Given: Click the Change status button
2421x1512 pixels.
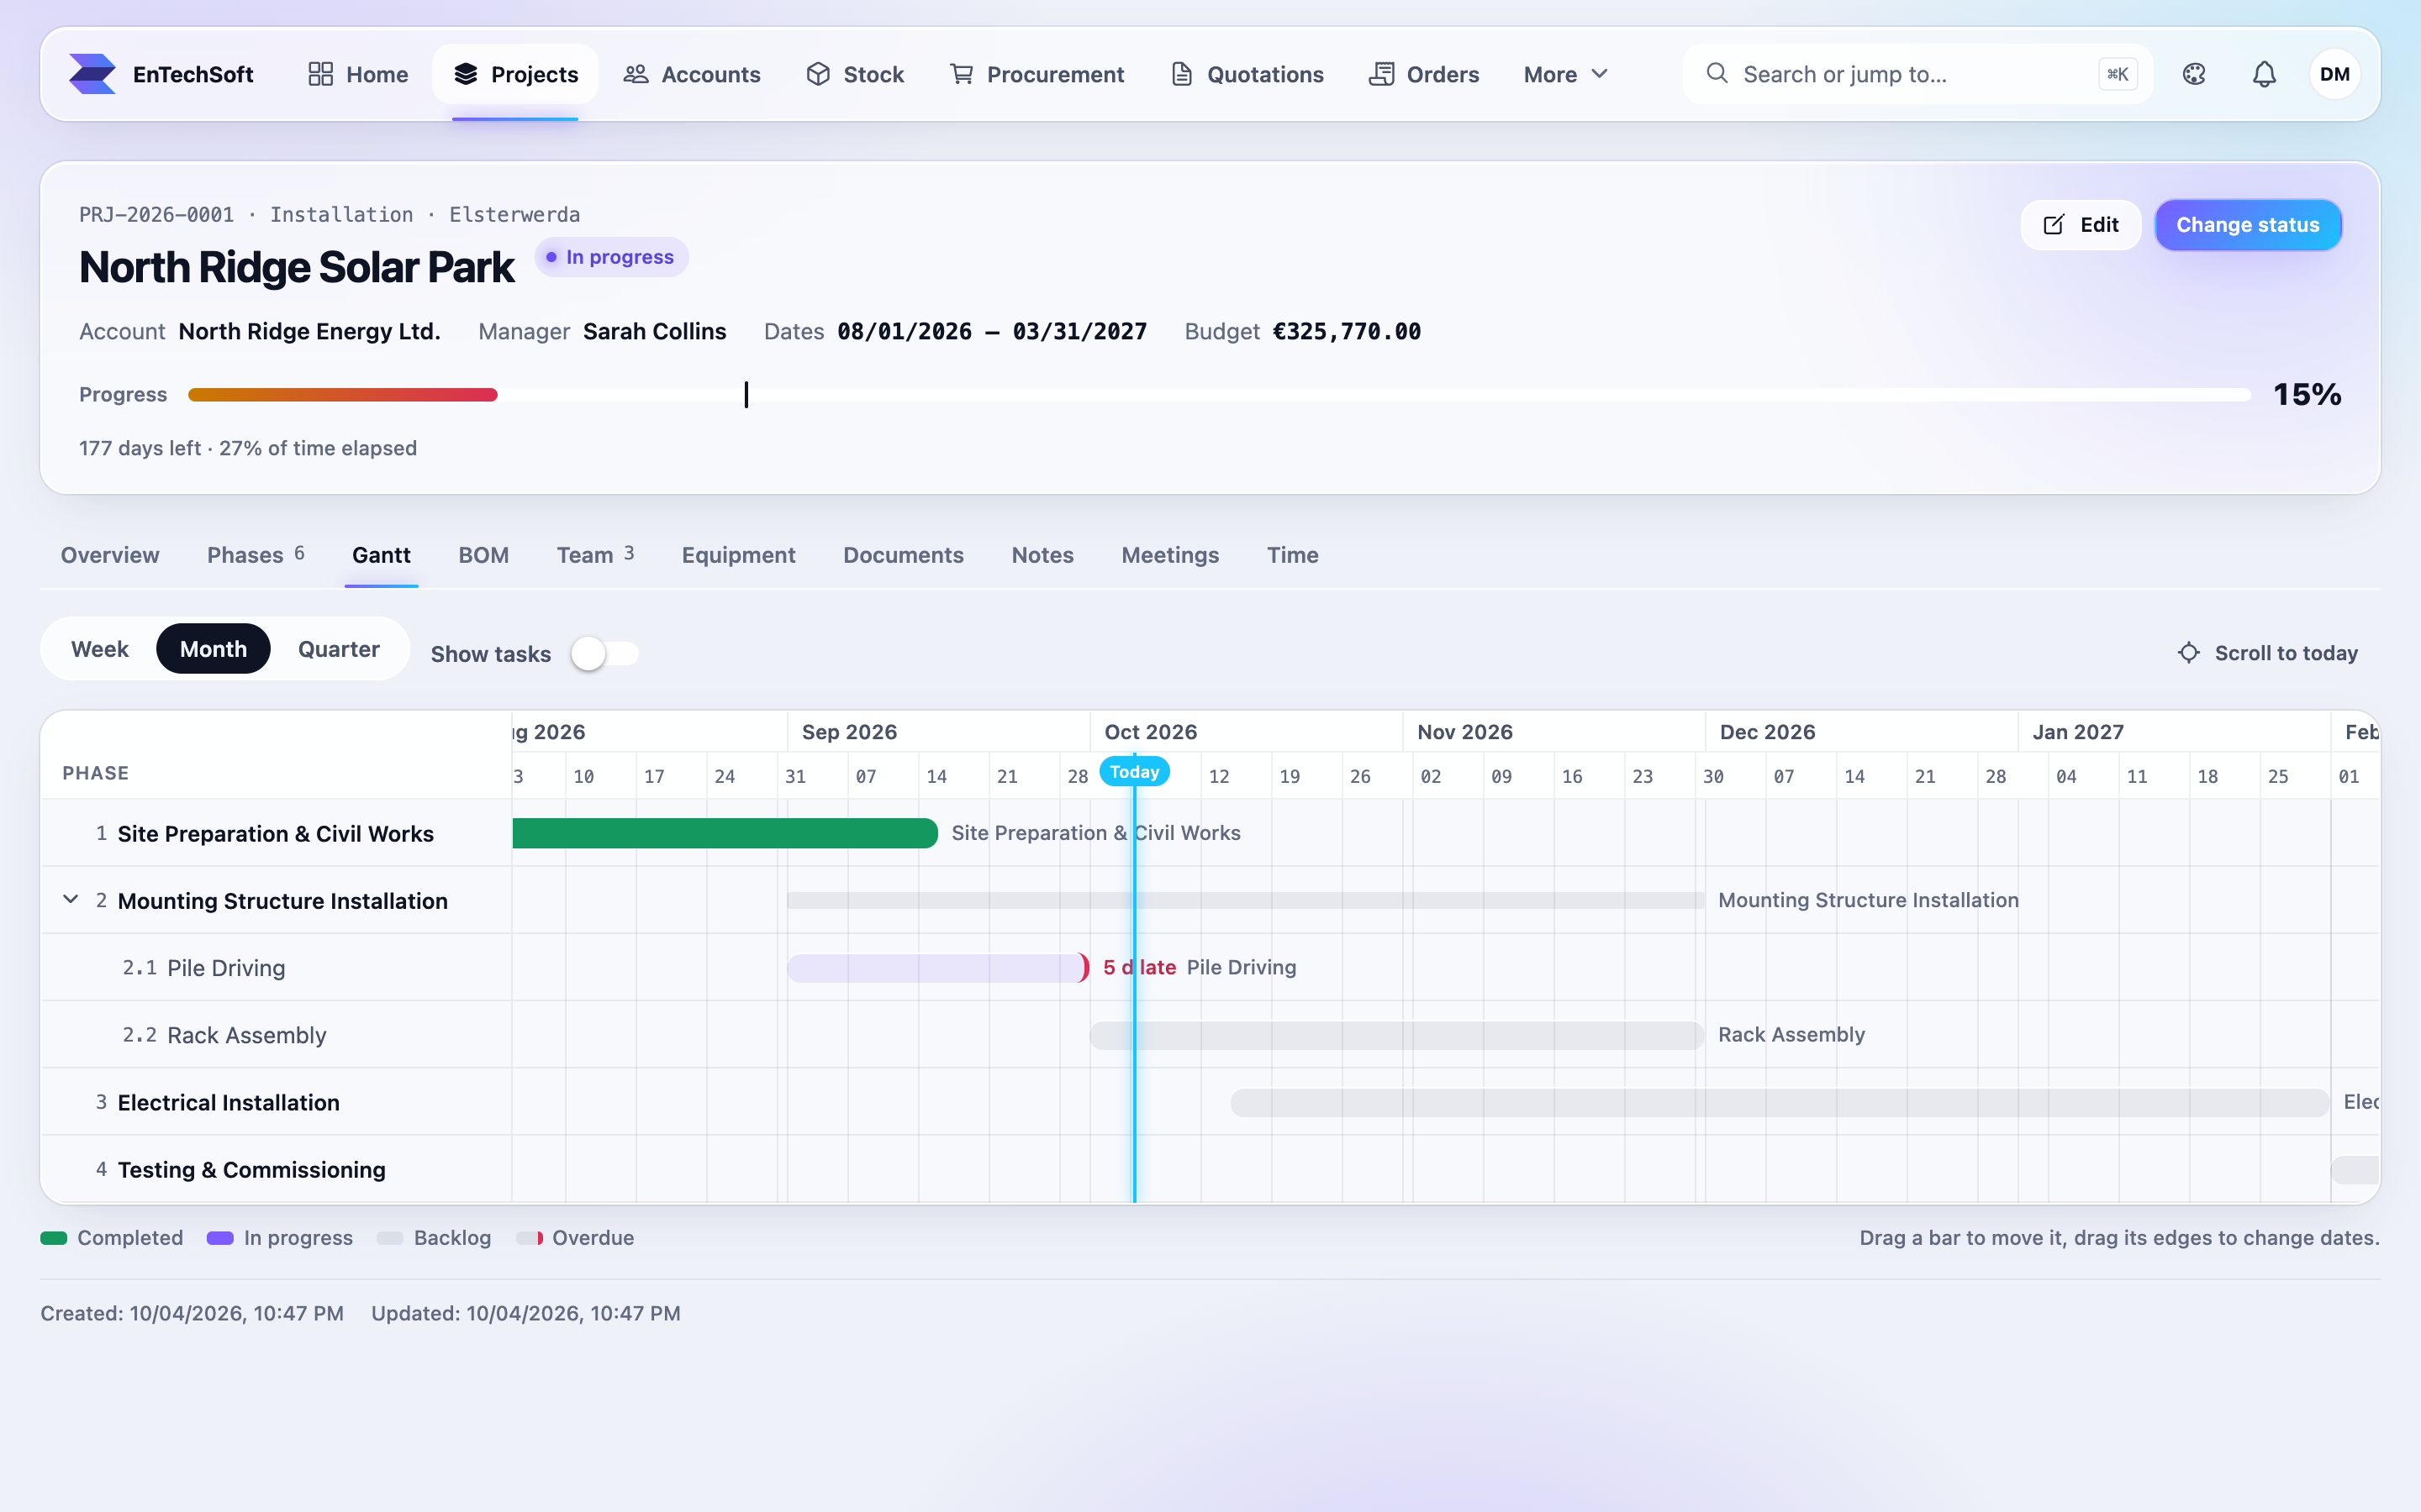Looking at the screenshot, I should (x=2248, y=225).
